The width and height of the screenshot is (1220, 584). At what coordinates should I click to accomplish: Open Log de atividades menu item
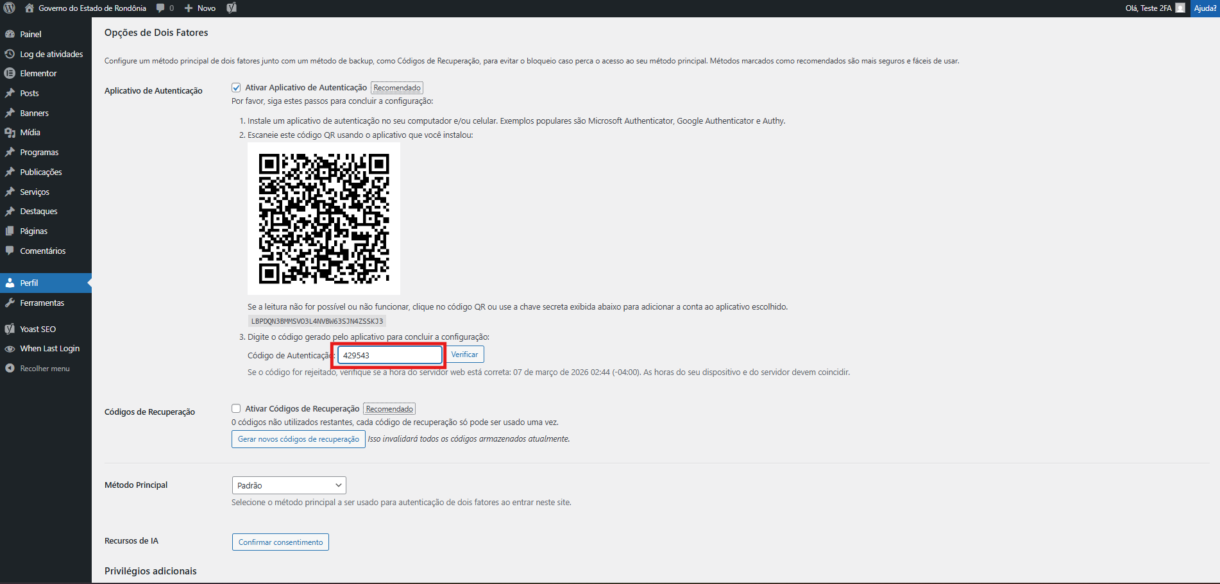click(51, 54)
